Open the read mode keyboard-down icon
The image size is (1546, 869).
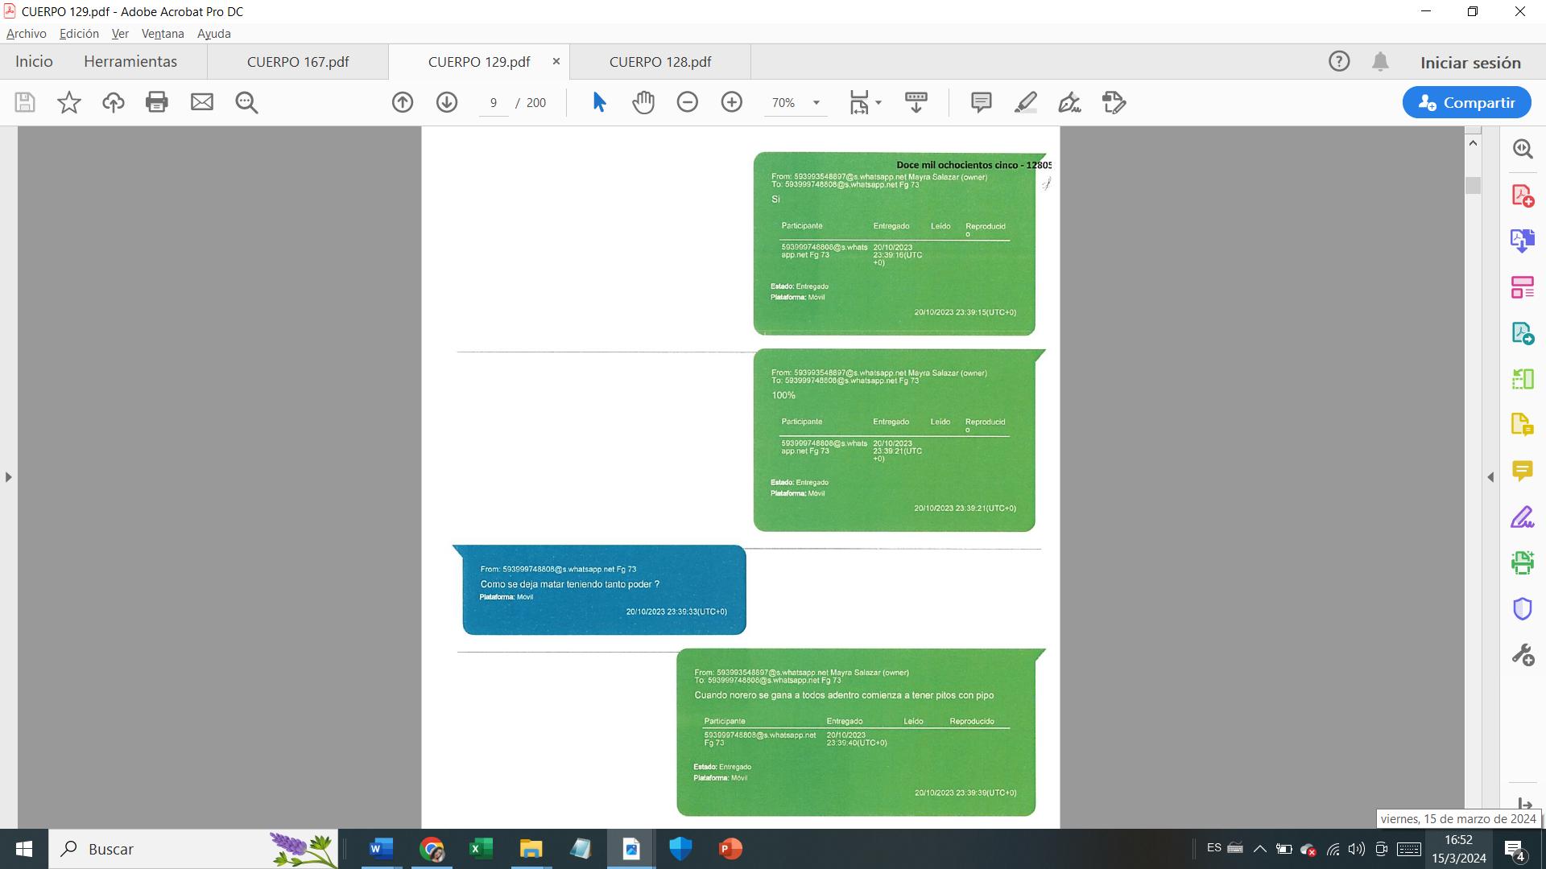point(916,102)
